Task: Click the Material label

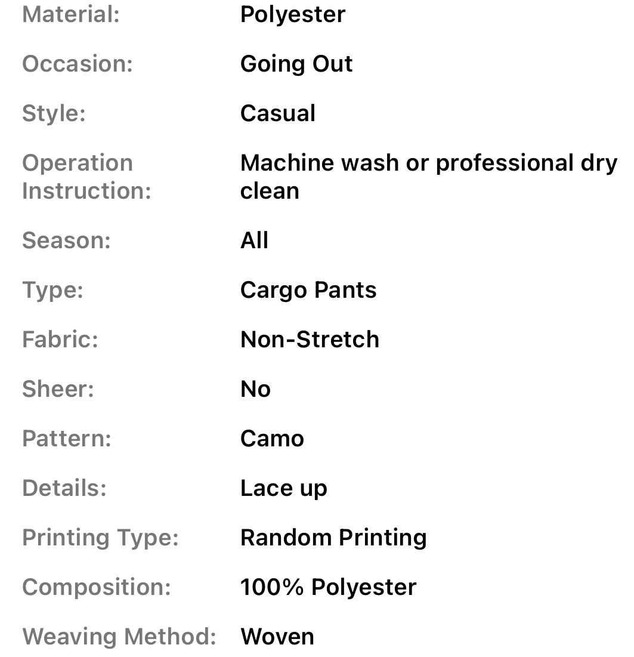Action: point(71,14)
